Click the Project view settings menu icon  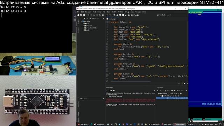coord(103,18)
